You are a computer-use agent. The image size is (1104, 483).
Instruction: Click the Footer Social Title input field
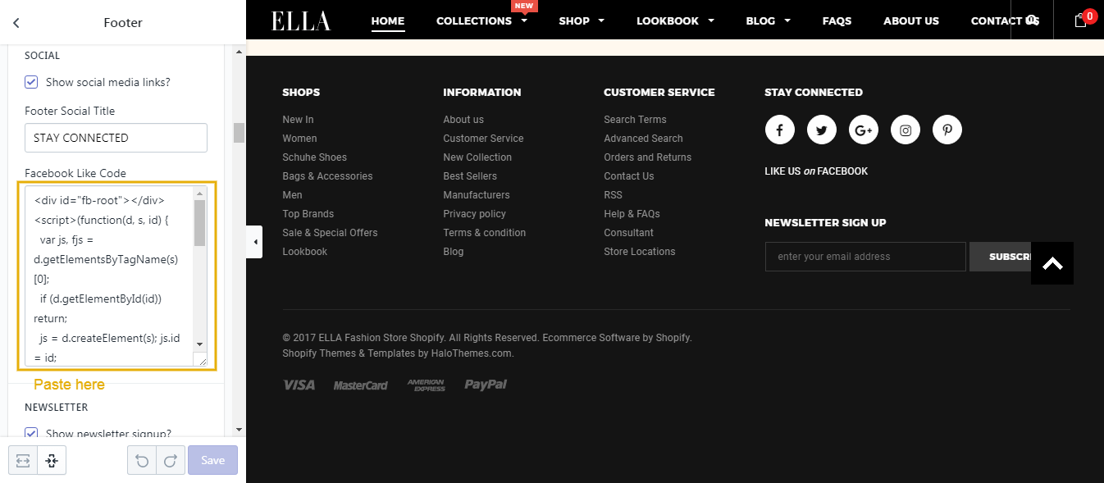point(116,138)
